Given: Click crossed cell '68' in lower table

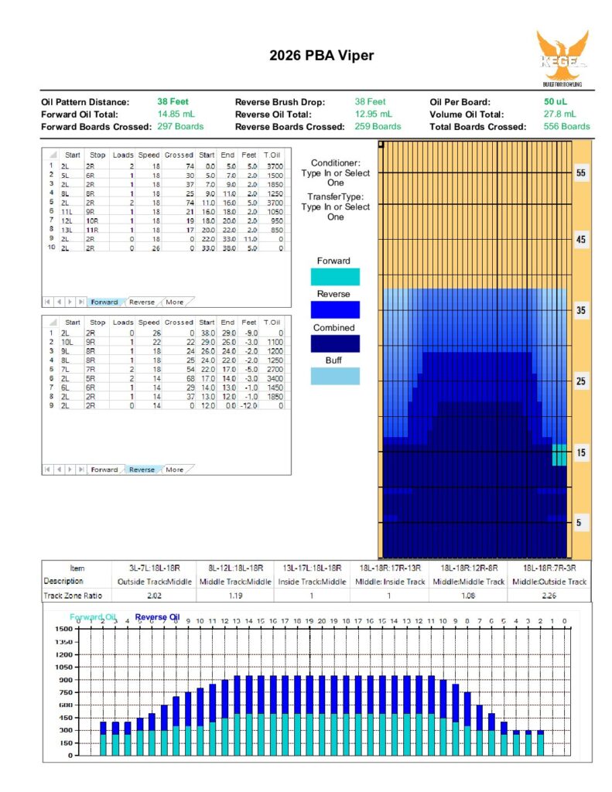Looking at the screenshot, I should click(190, 379).
